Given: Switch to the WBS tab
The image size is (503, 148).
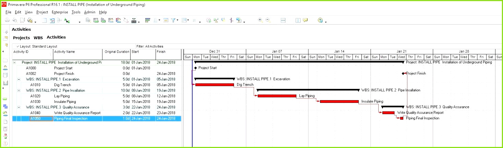Looking at the screenshot, I should pos(38,38).
